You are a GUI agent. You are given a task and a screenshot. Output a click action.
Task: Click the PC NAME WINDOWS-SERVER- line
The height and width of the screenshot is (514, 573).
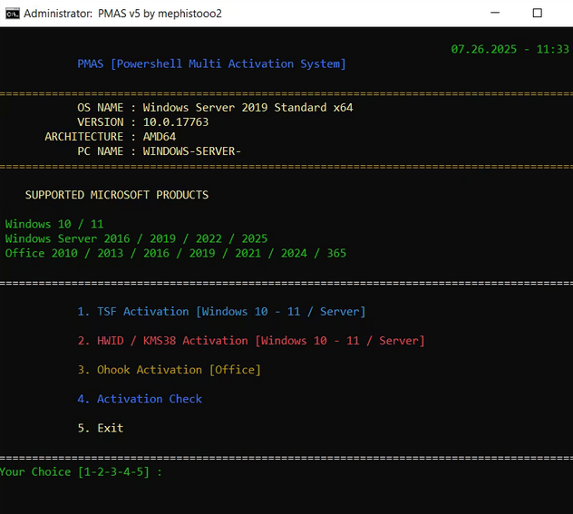pyautogui.click(x=159, y=151)
